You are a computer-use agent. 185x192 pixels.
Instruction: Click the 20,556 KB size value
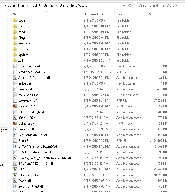tap(160, 175)
